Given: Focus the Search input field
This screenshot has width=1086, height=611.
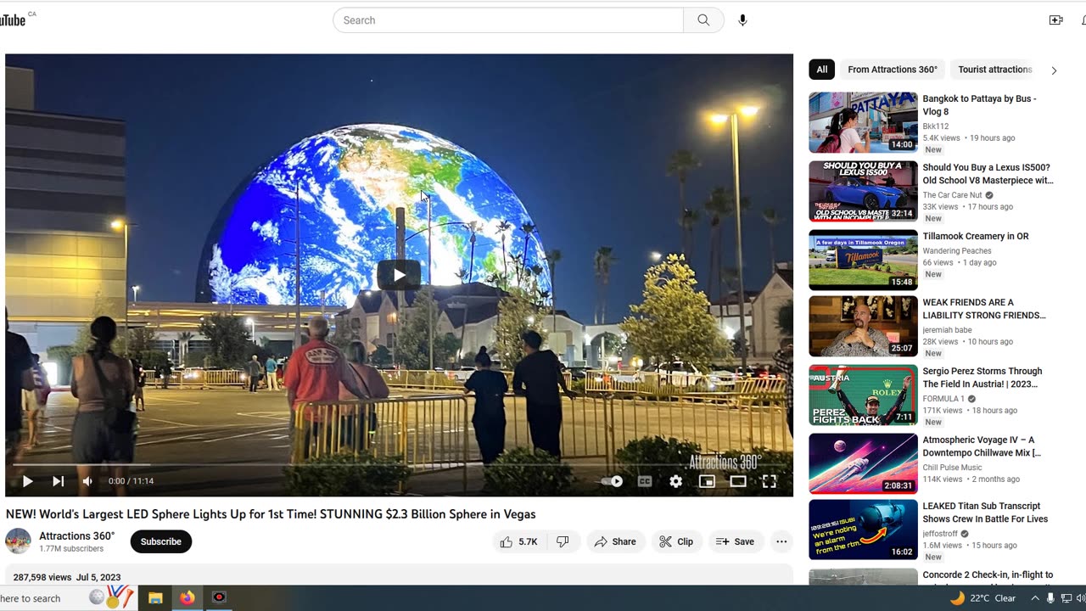Looking at the screenshot, I should [x=508, y=20].
